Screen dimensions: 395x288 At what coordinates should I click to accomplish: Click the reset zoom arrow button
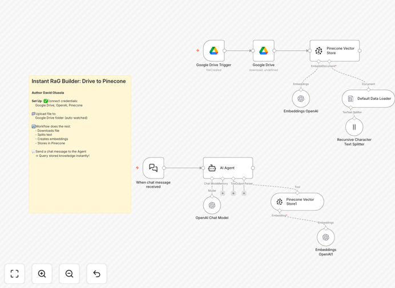96,274
